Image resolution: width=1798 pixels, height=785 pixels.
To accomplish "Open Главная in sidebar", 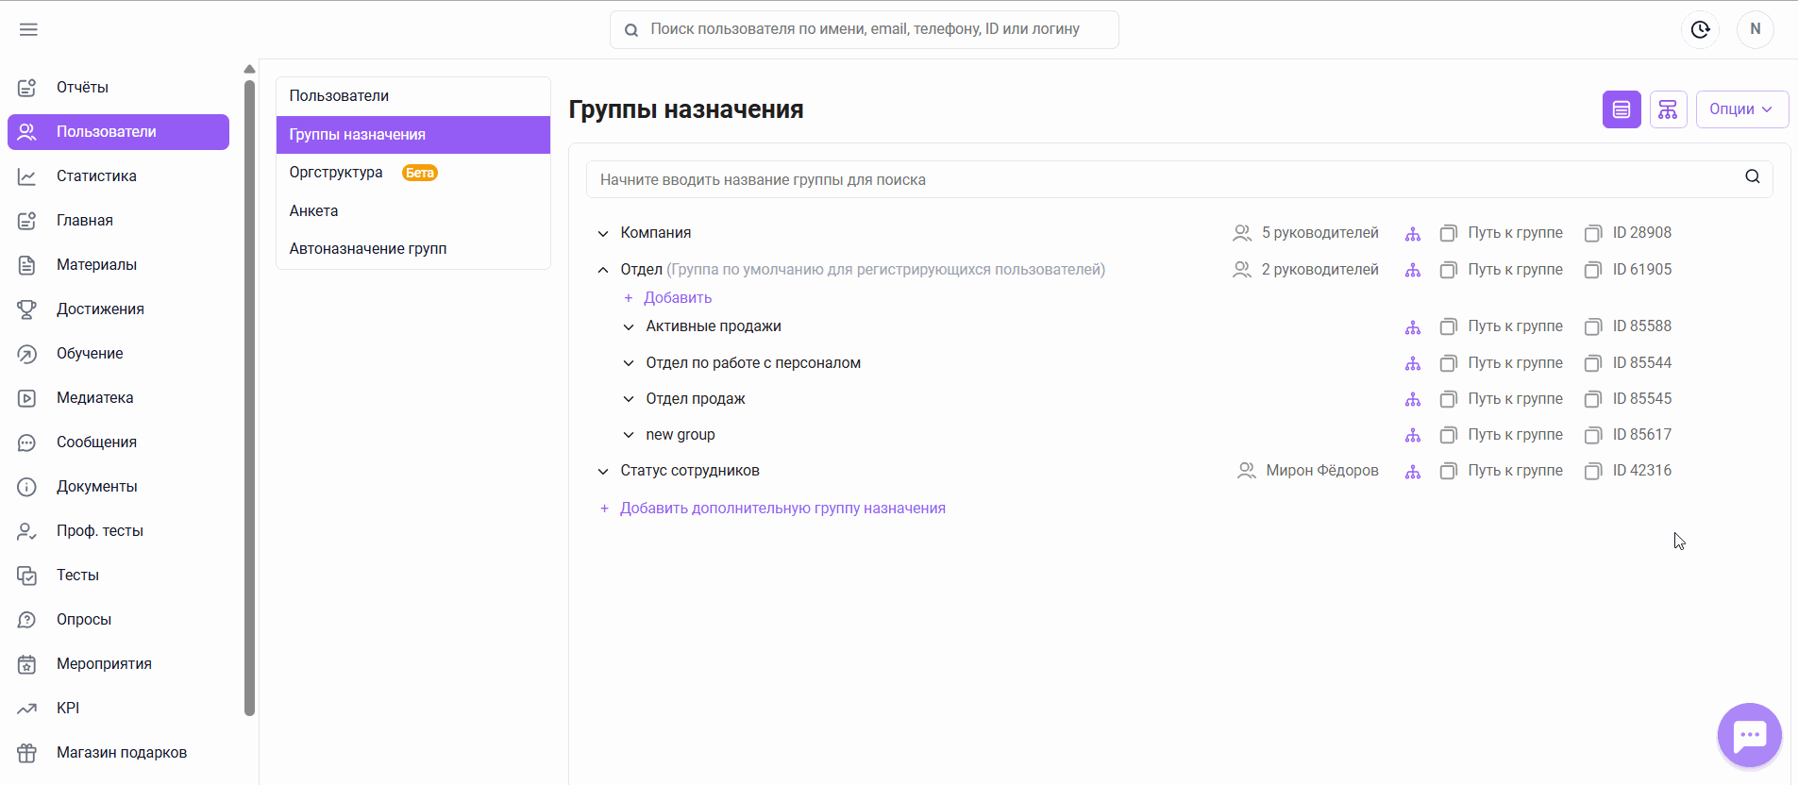I will point(118,221).
